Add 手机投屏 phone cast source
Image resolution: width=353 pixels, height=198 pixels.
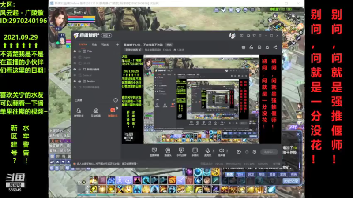pos(181,152)
